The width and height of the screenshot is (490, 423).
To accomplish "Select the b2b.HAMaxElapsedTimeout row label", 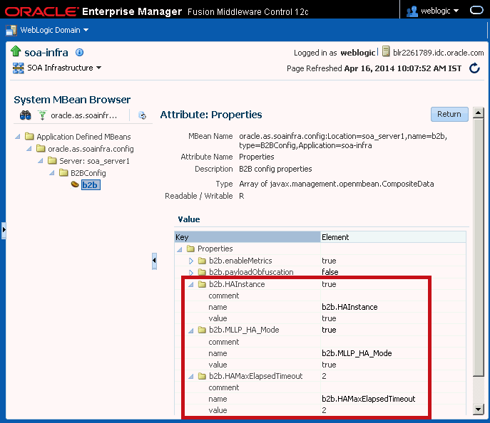I will (256, 376).
